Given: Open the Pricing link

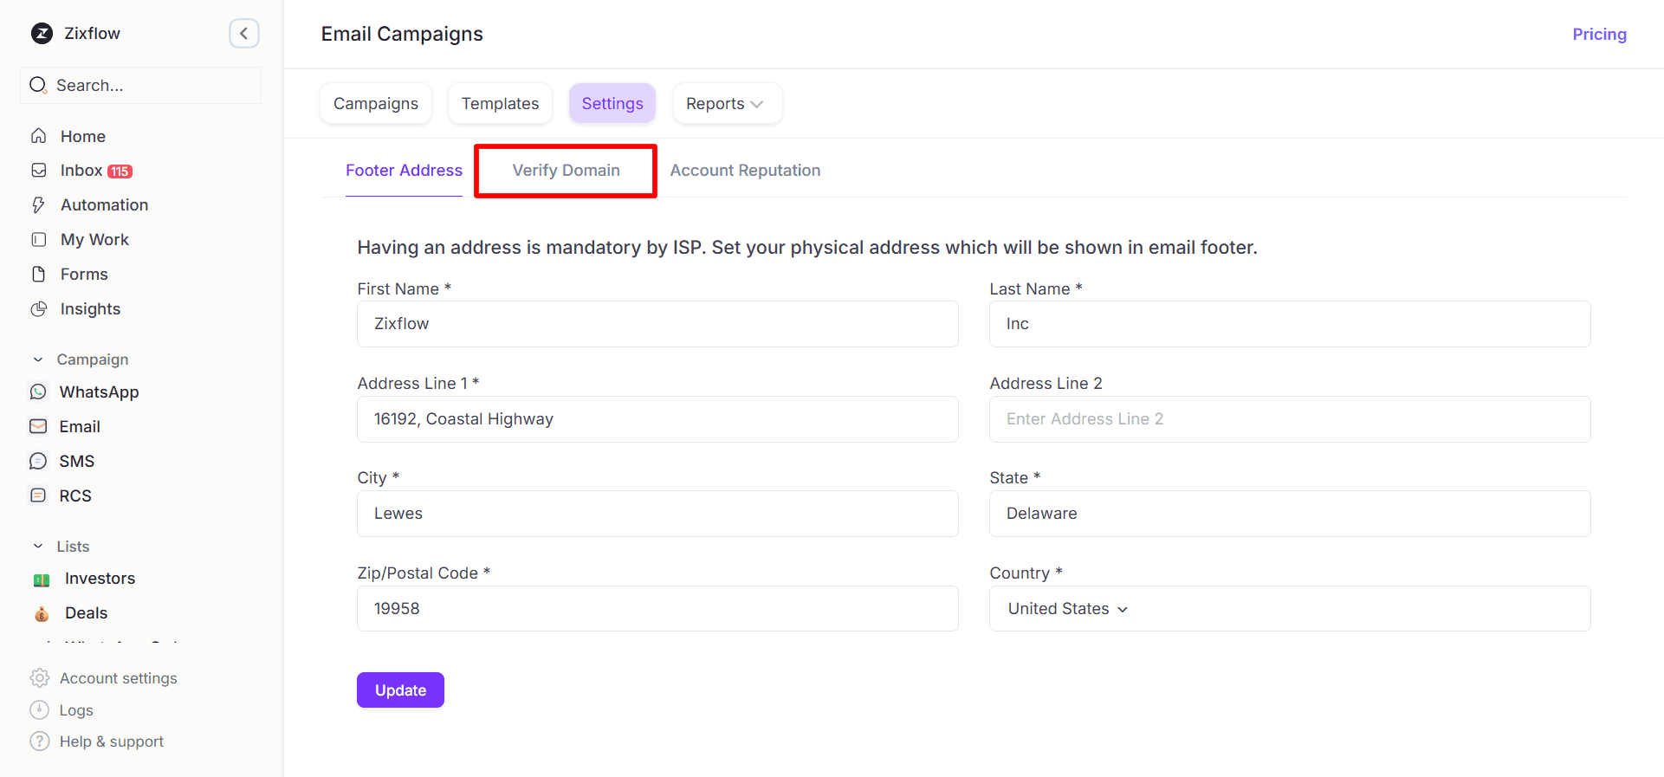Looking at the screenshot, I should pos(1599,34).
